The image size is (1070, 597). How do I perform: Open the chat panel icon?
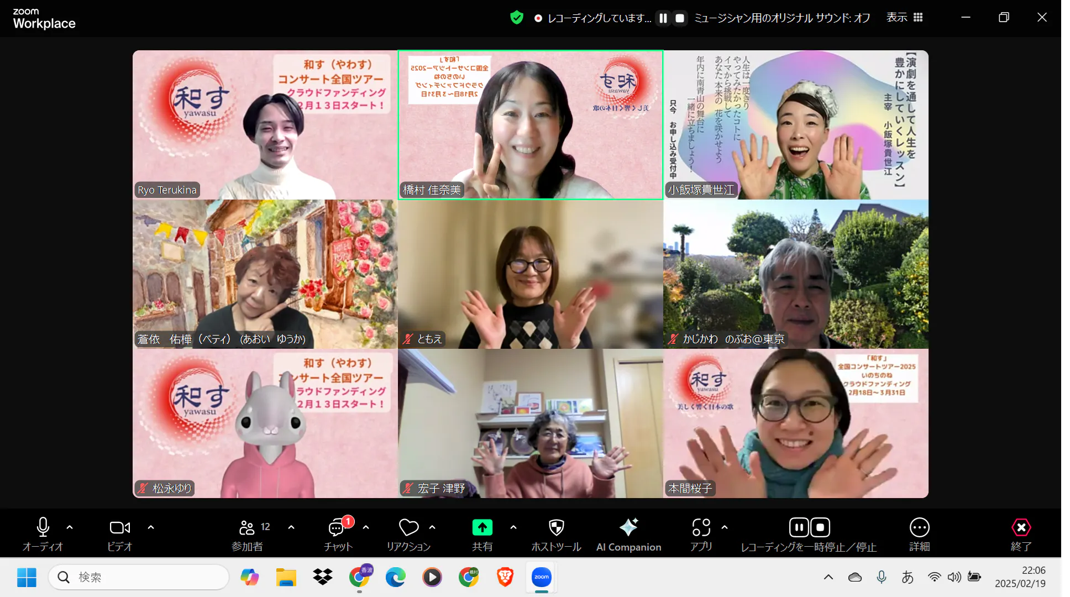pos(337,528)
